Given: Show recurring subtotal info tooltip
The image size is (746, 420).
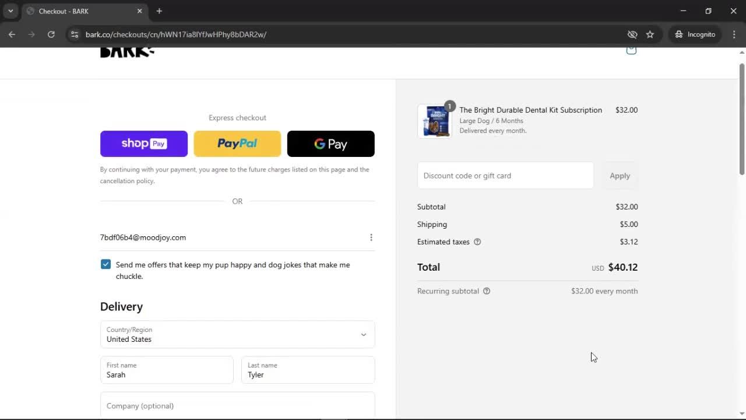Looking at the screenshot, I should [487, 291].
